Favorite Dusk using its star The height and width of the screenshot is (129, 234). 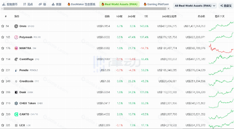[x=2, y=92]
